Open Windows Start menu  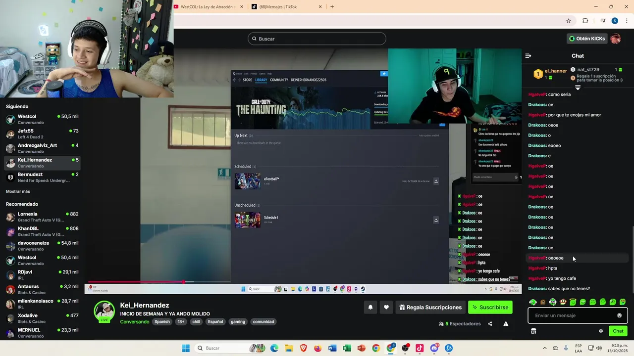tap(186, 348)
